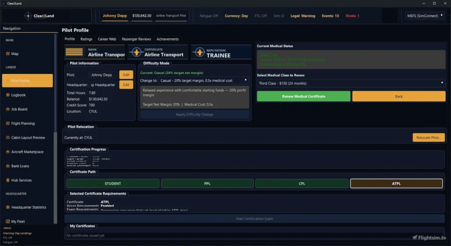Click the Job Board sidebar icon
Image resolution: width=451 pixels, height=246 pixels.
click(7, 109)
